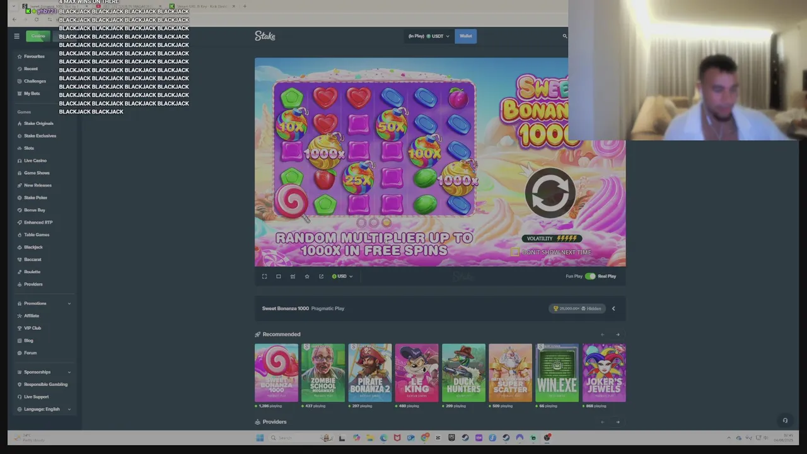Open the USD currency dropdown below game
This screenshot has width=807, height=454.
[x=342, y=276]
